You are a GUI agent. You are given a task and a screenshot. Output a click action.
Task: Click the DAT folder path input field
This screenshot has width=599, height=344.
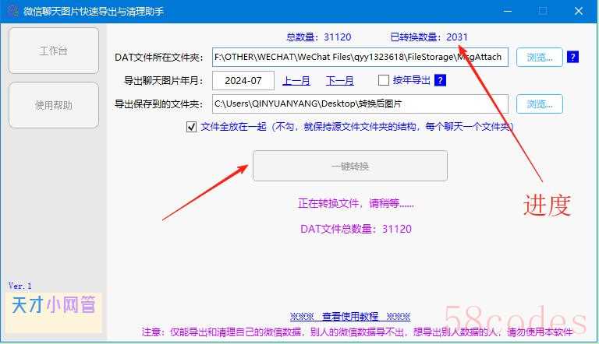point(360,58)
